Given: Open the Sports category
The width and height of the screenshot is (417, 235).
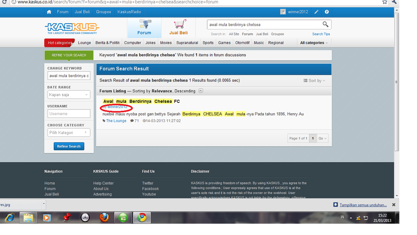Looking at the screenshot, I should point(208,43).
